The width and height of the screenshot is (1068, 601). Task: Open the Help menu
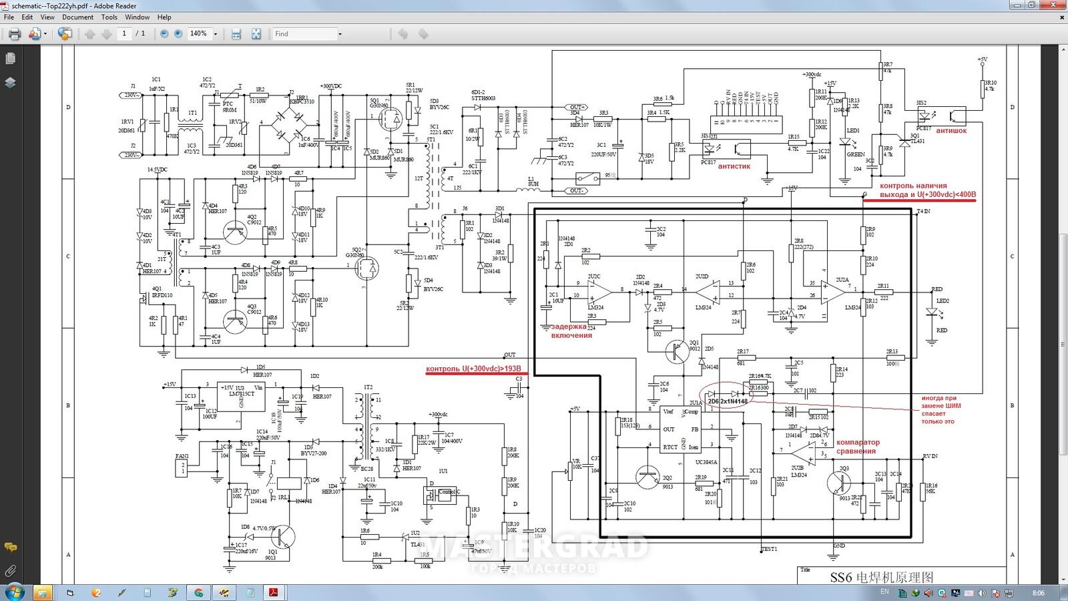(164, 17)
